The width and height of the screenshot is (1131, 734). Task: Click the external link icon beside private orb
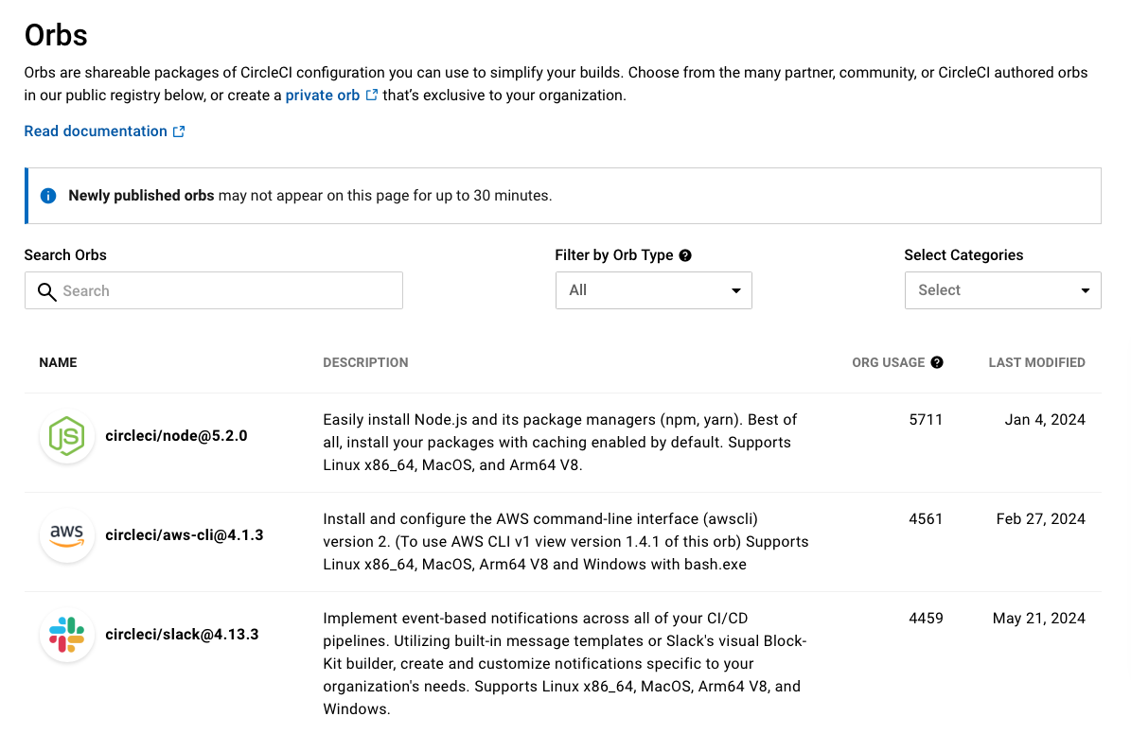(372, 96)
